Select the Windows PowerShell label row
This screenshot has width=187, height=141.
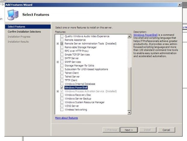pos(76,88)
